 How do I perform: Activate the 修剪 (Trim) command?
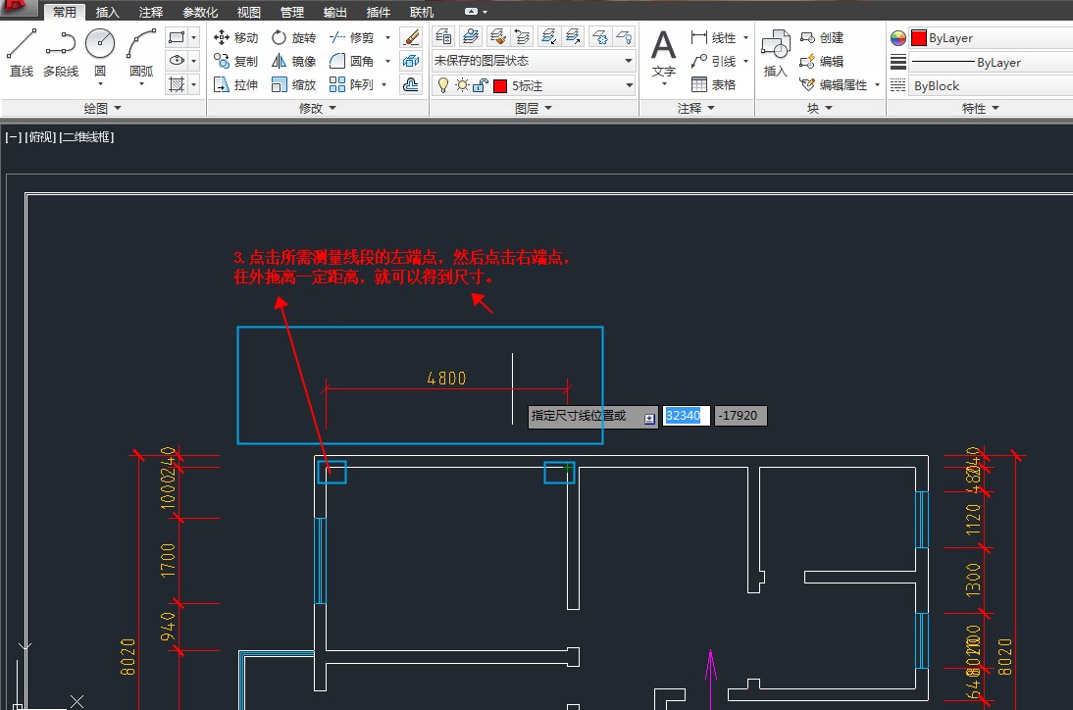[x=352, y=37]
